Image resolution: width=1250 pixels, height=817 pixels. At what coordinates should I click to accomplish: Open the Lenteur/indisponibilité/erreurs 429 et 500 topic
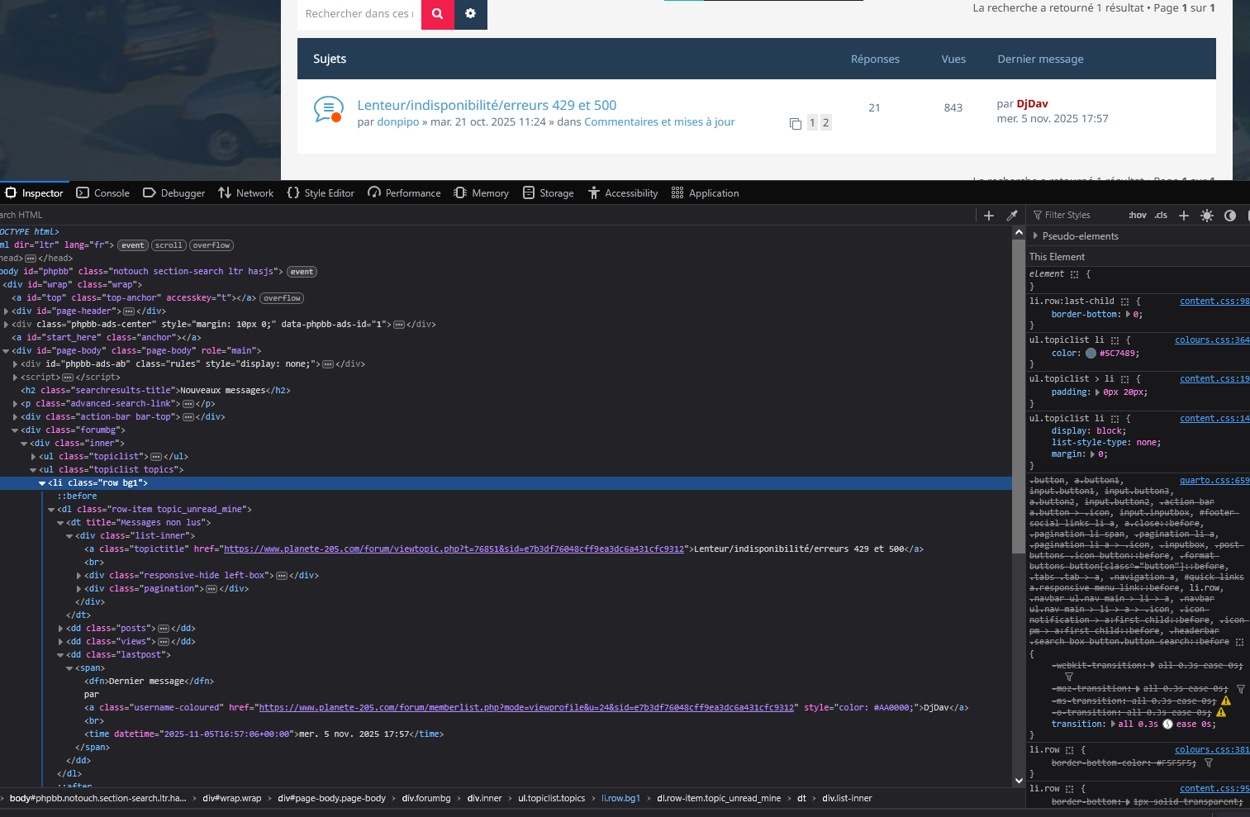click(487, 105)
